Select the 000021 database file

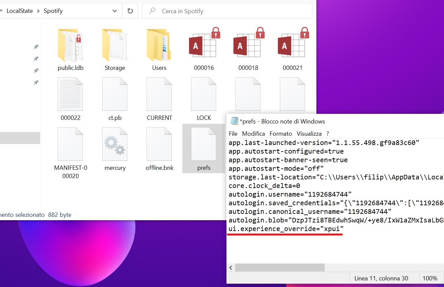[x=292, y=49]
